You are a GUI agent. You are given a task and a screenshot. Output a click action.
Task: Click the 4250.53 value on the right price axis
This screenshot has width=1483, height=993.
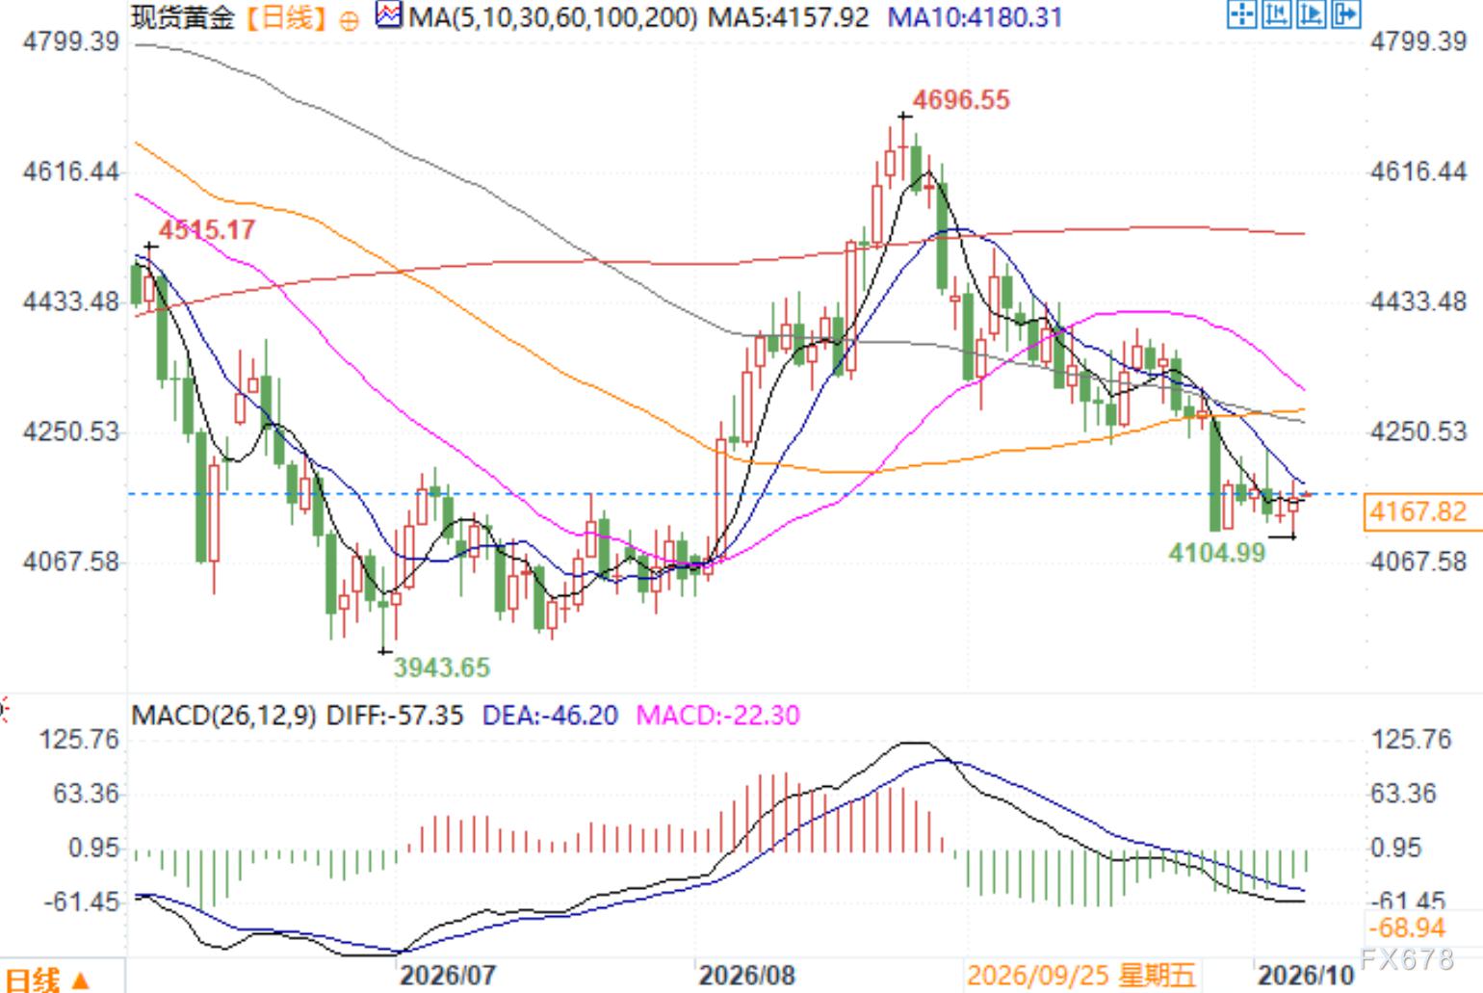click(x=1418, y=431)
